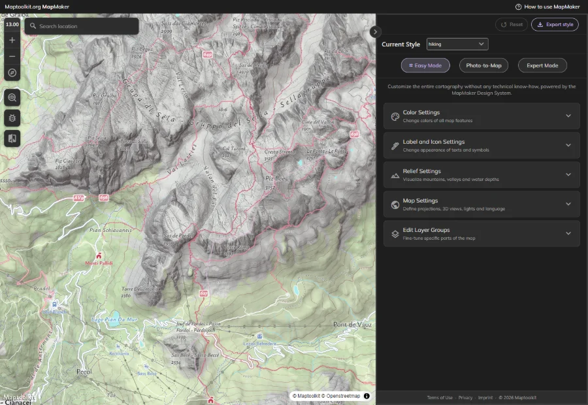The height and width of the screenshot is (405, 588).
Task: Click Pecol place label on map
Action: (x=84, y=372)
